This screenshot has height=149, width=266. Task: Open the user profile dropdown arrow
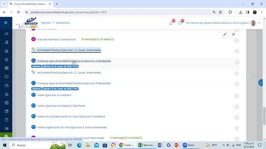pyautogui.click(x=259, y=23)
